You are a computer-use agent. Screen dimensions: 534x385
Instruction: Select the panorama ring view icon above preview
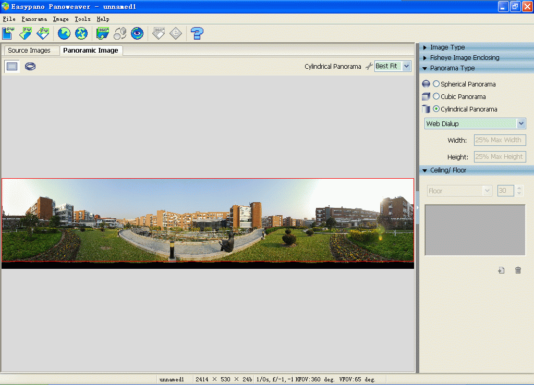[x=30, y=66]
